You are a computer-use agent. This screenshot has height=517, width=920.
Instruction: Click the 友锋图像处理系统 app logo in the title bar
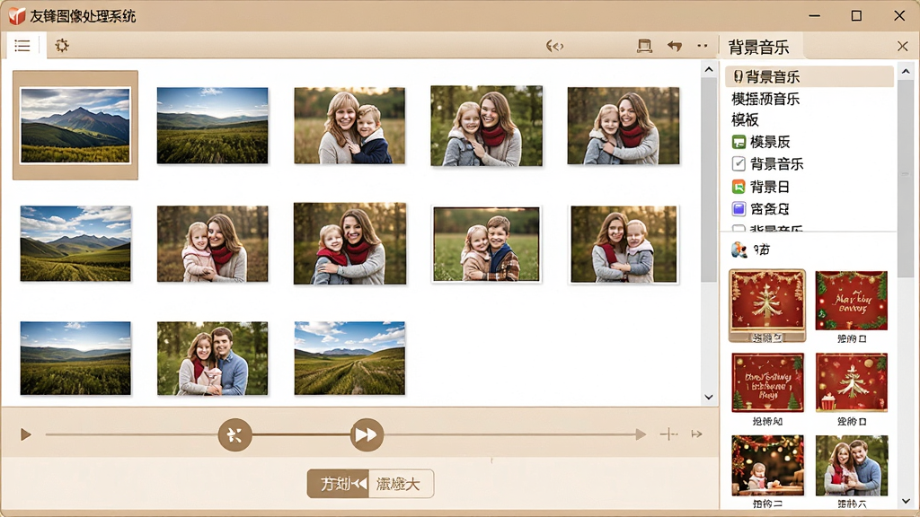point(17,16)
